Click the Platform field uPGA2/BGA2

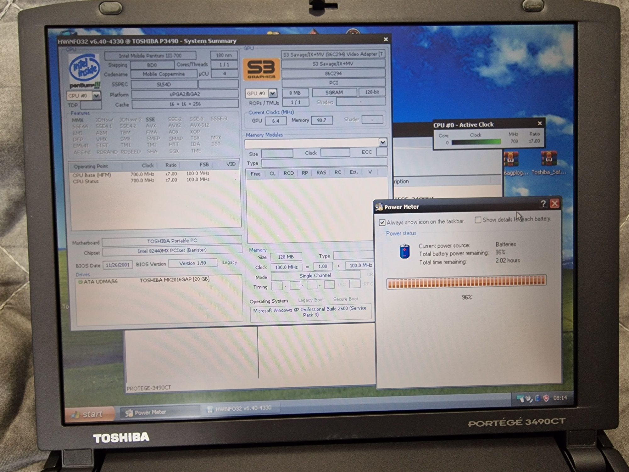pos(185,94)
